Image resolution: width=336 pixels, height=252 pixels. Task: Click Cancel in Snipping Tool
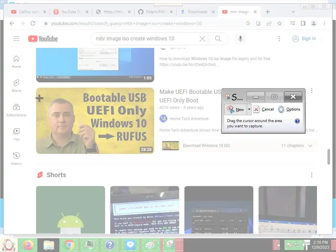coord(263,109)
